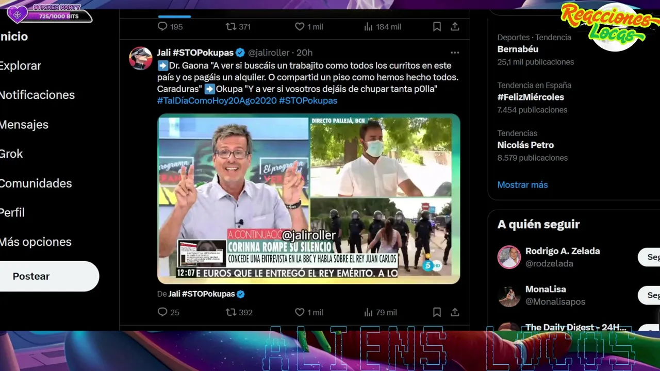Open the 20h timestamp link

click(304, 53)
